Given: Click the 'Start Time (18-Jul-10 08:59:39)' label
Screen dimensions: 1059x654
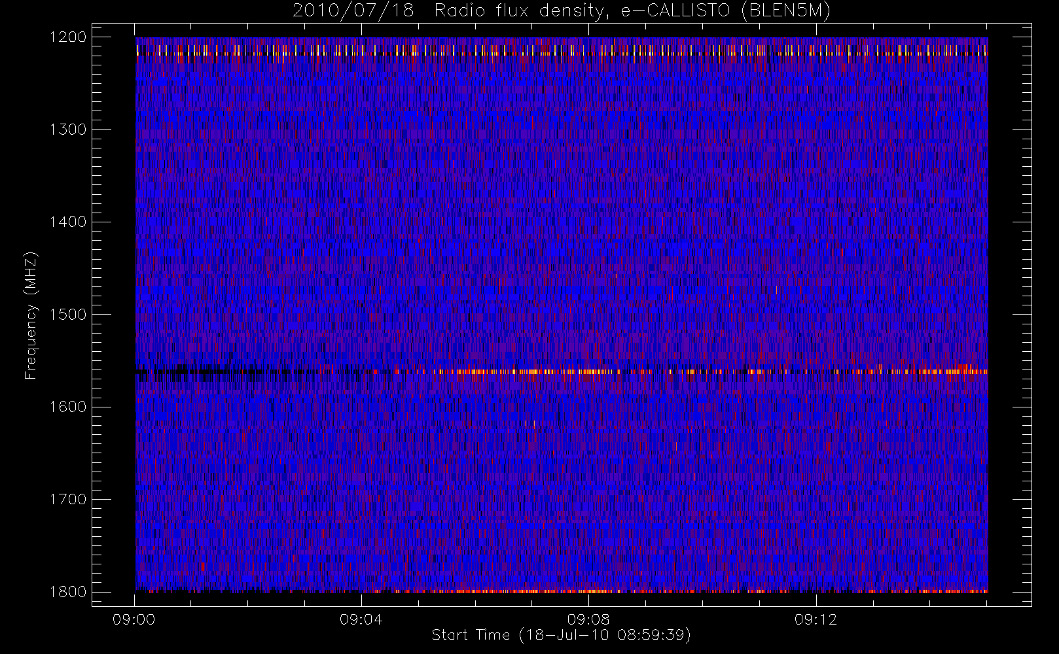Looking at the screenshot, I should pyautogui.click(x=562, y=634).
